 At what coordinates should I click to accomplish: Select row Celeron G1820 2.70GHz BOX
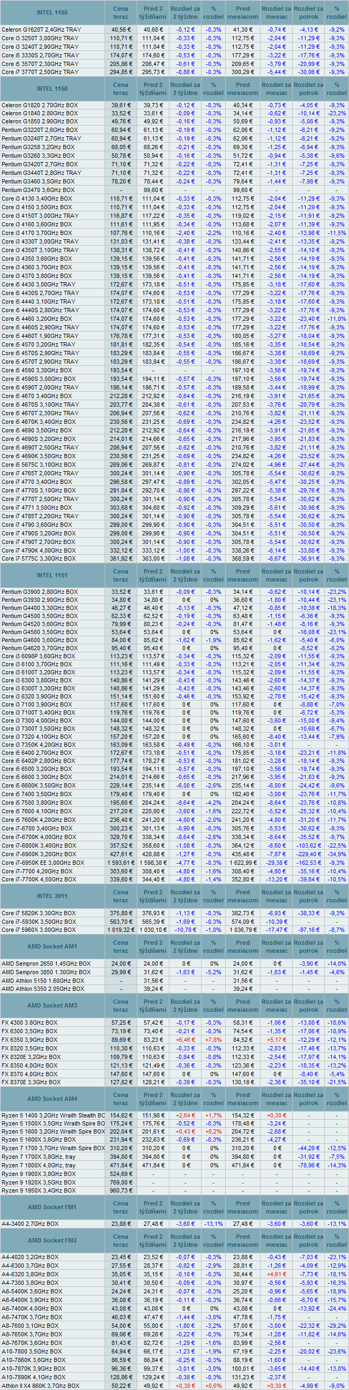[x=174, y=105]
